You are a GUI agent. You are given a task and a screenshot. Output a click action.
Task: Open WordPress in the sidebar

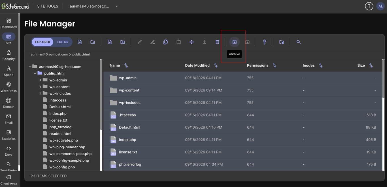click(x=9, y=87)
